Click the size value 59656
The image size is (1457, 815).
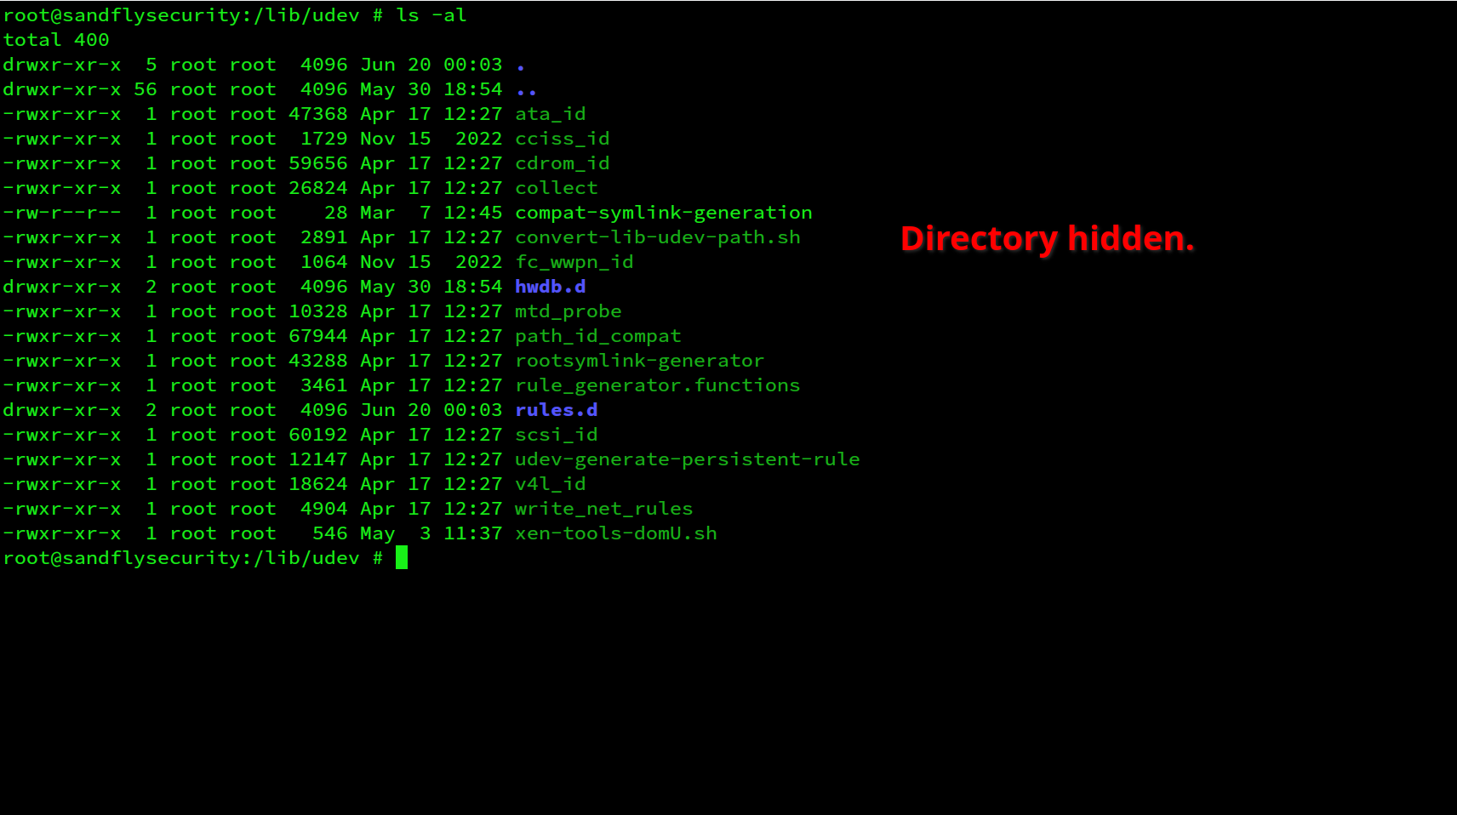317,163
